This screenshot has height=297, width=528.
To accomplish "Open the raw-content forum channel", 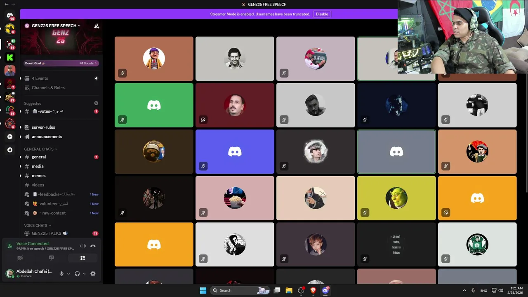I will [x=61, y=213].
